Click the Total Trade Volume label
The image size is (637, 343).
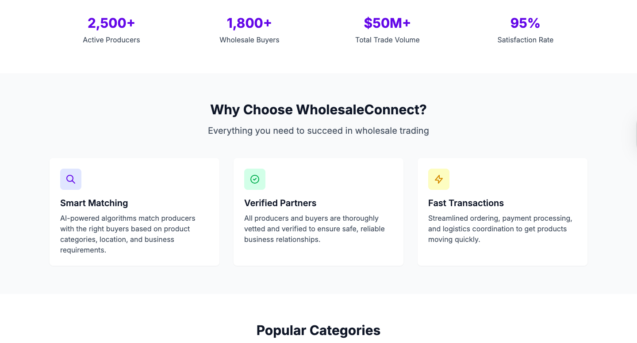388,40
